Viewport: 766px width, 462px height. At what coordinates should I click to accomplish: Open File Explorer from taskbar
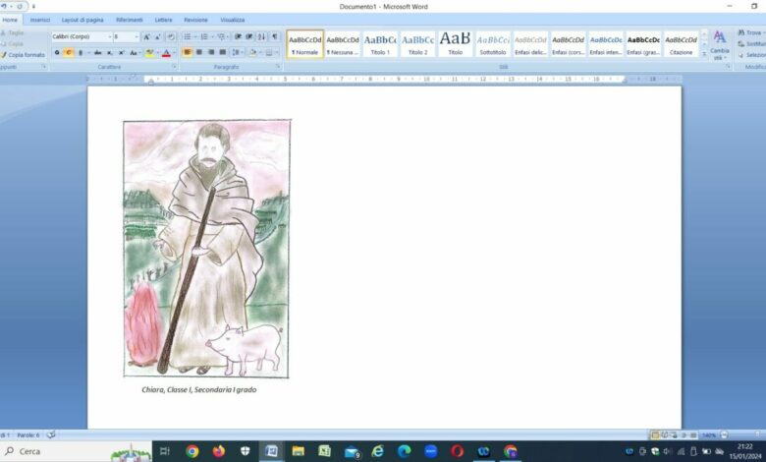[x=298, y=451]
